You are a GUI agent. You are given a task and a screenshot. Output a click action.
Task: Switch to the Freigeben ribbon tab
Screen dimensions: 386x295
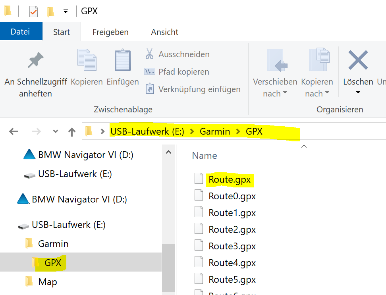110,32
